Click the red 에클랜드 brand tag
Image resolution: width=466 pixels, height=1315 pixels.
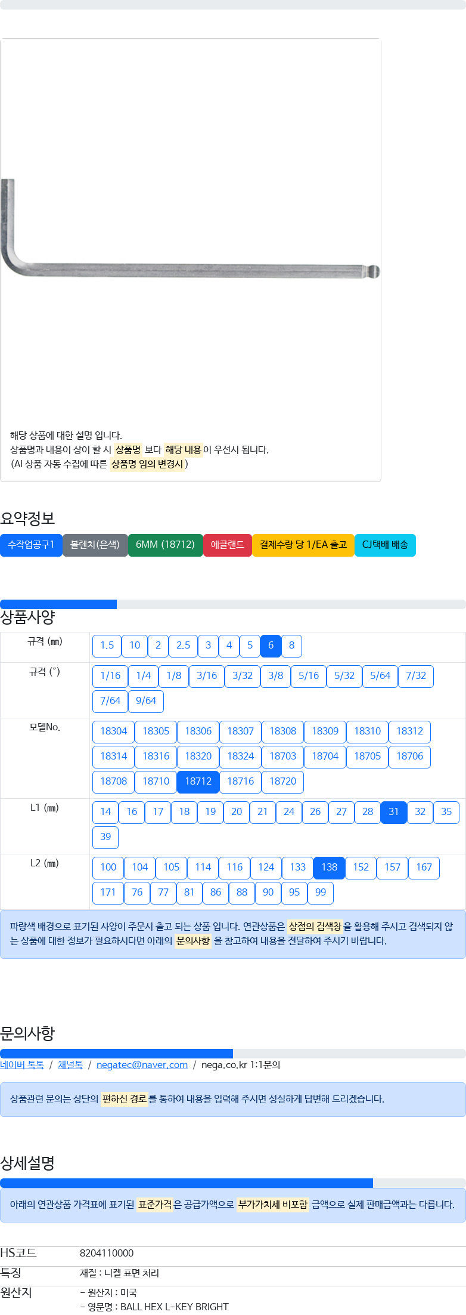[x=228, y=545]
